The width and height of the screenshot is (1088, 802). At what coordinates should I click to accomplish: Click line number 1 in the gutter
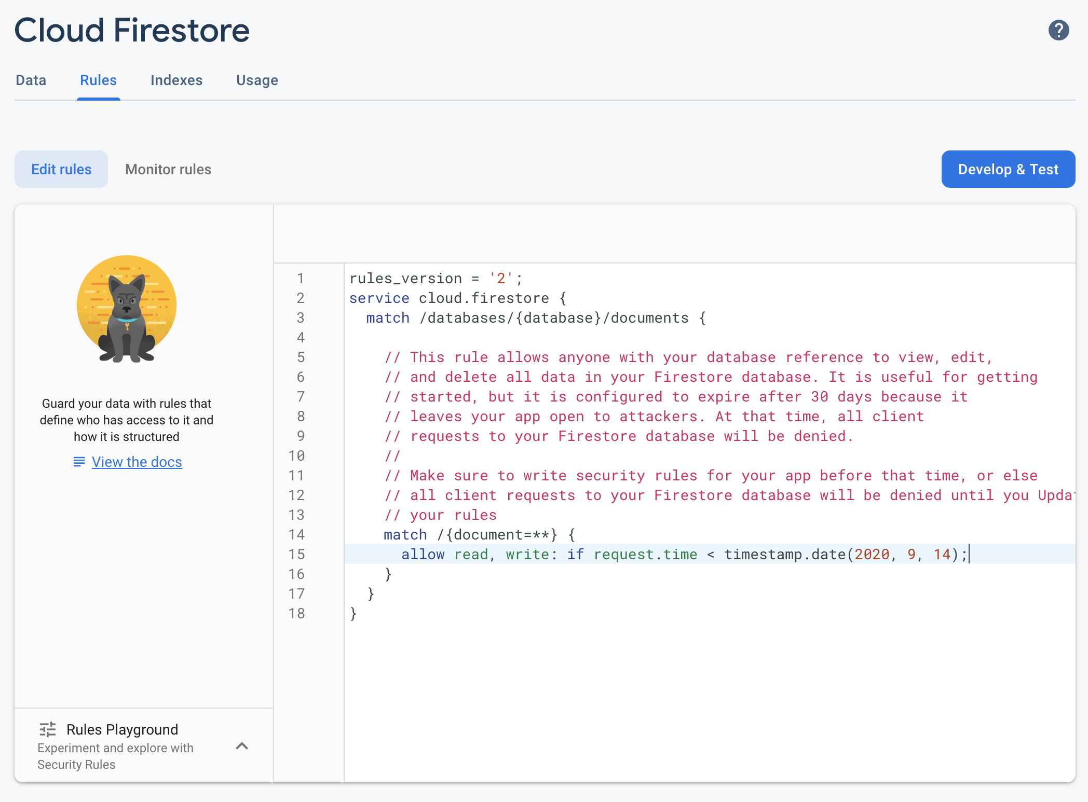(x=300, y=278)
